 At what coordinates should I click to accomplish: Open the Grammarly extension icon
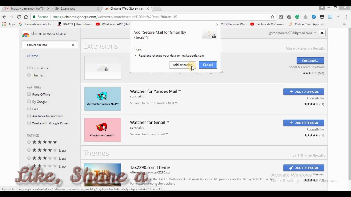pos(297,17)
